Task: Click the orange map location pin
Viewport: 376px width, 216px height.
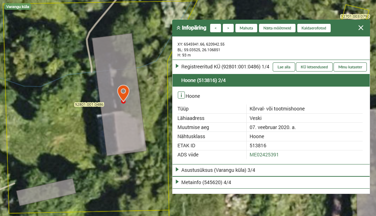Action: [123, 93]
